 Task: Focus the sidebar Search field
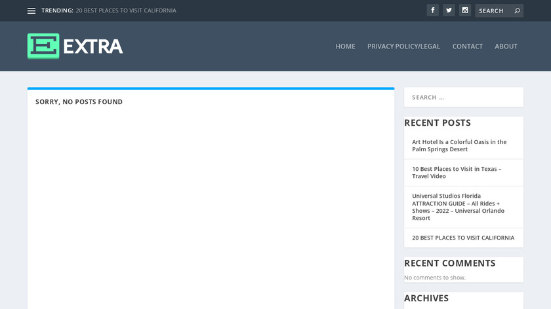tap(464, 97)
